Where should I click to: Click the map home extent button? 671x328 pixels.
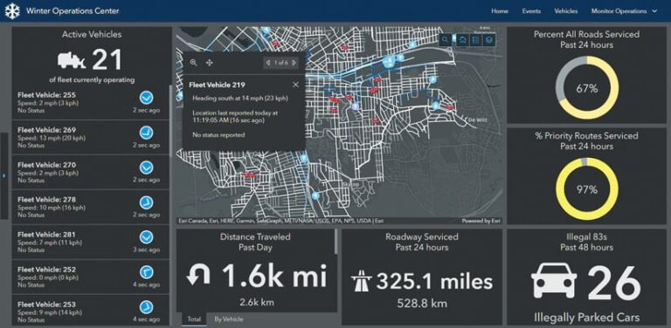click(462, 40)
